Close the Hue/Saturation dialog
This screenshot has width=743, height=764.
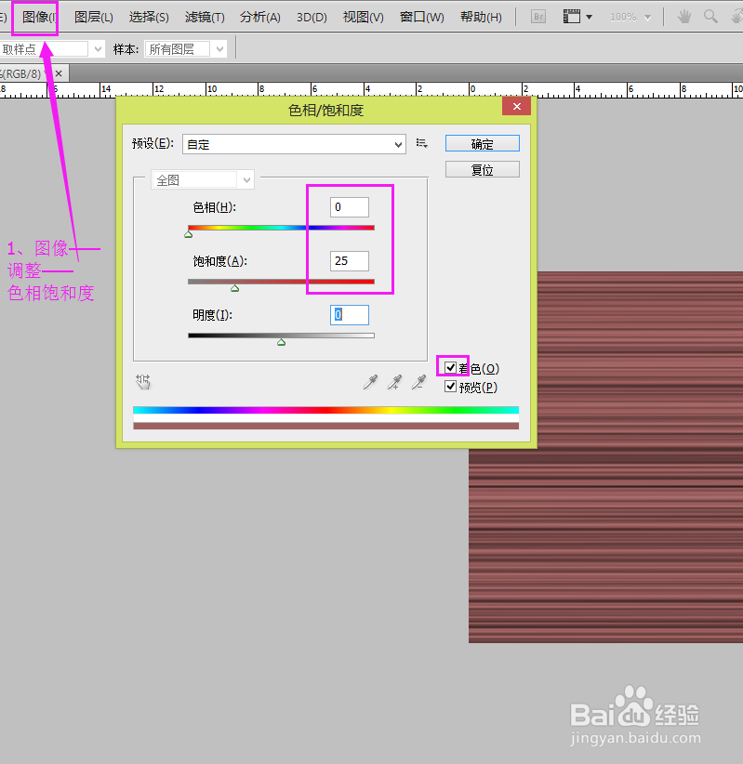[517, 106]
